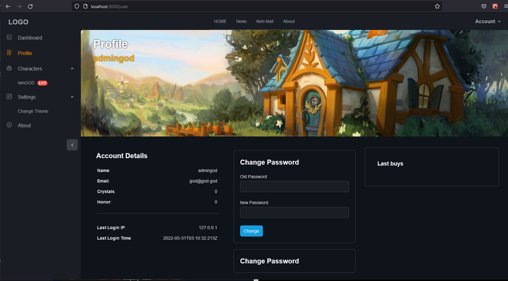Click the Dashboard sidebar icon
508x281 pixels.
coord(9,37)
